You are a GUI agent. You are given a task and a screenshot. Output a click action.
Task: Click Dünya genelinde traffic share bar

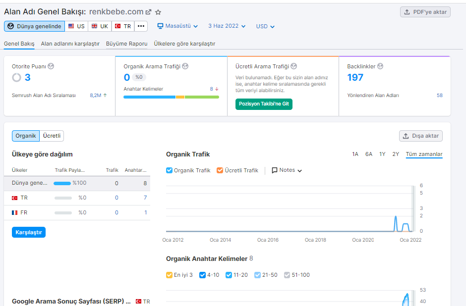pyautogui.click(x=62, y=183)
